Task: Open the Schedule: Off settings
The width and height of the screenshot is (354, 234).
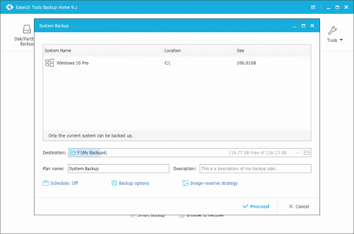Action: pos(64,183)
